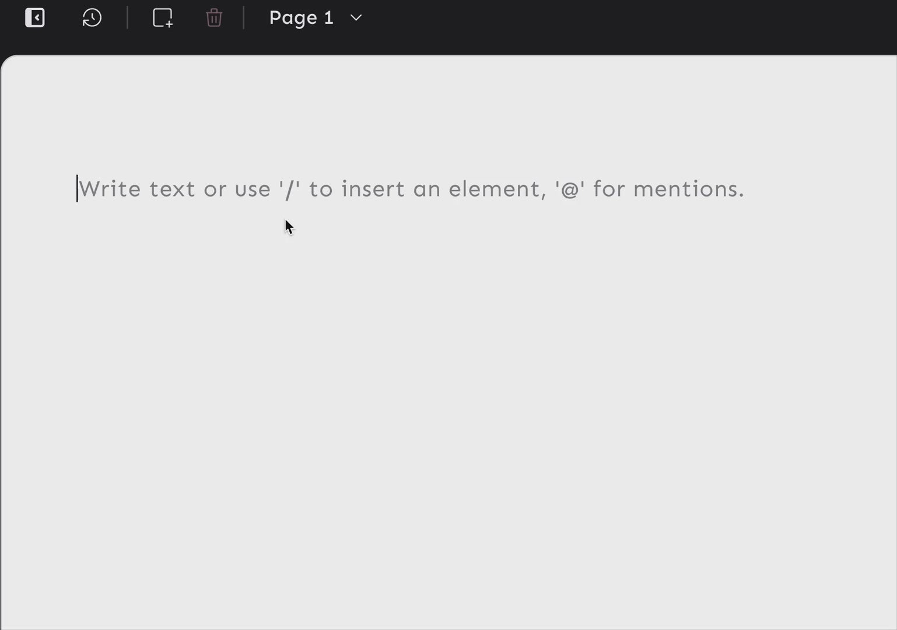Click the Page 1 title text
Screen dimensions: 897x630
pos(301,17)
